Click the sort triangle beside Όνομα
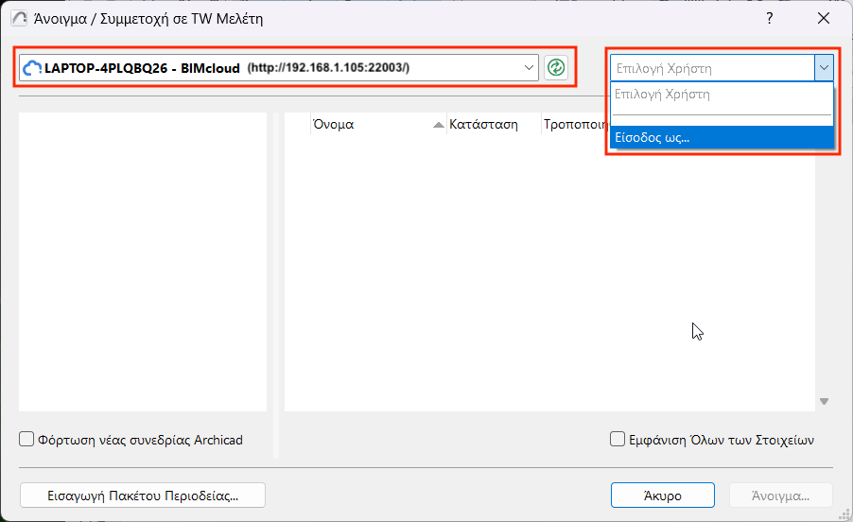 coord(438,125)
